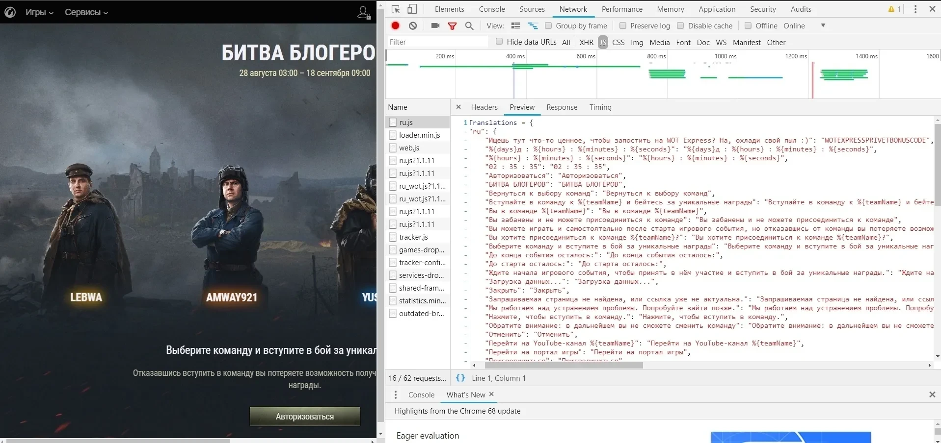Check the Disable cache option
Image resolution: width=941 pixels, height=443 pixels.
(680, 25)
